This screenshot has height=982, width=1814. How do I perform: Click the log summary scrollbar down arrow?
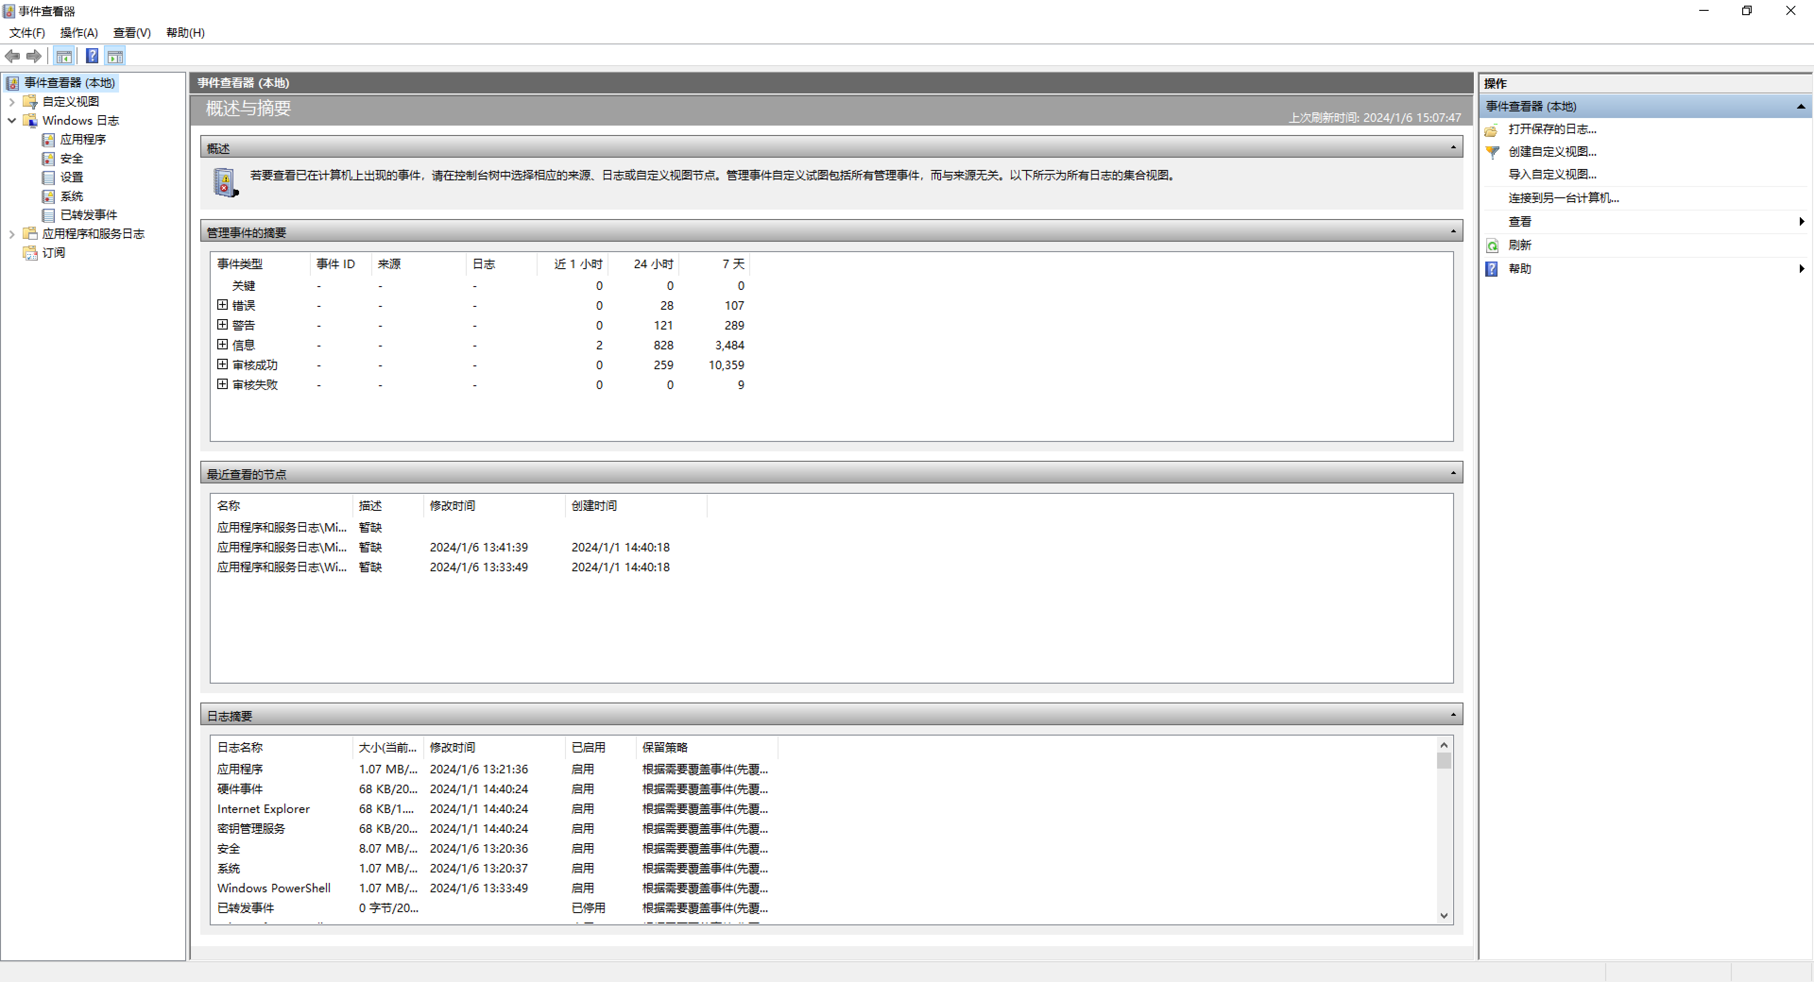click(x=1444, y=915)
